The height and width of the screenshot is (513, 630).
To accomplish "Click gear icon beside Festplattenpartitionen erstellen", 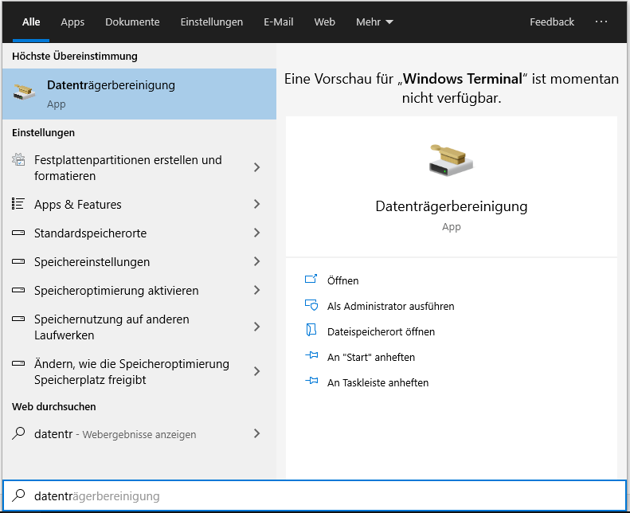I will coord(18,160).
